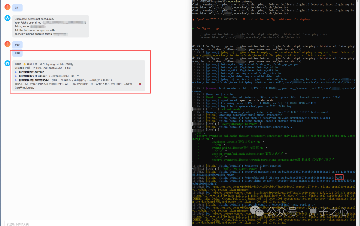
Task: Select the question 你想给我取个什么名字?
Action: click(33, 76)
